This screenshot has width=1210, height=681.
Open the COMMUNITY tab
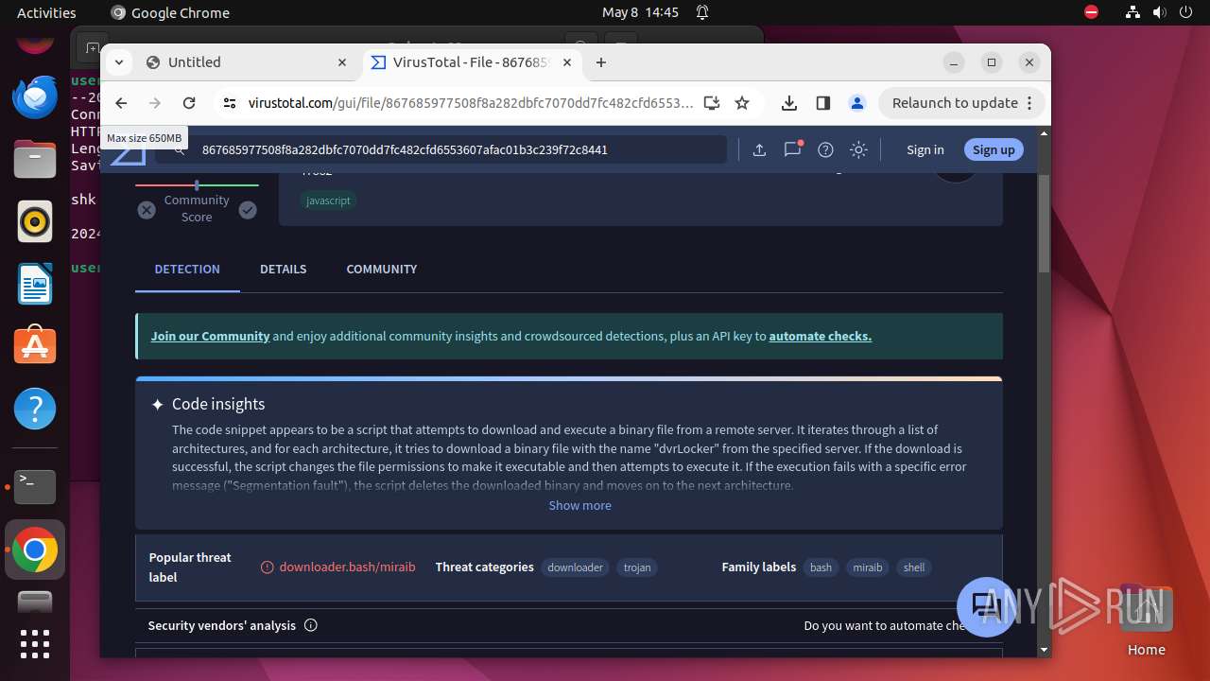click(x=382, y=269)
